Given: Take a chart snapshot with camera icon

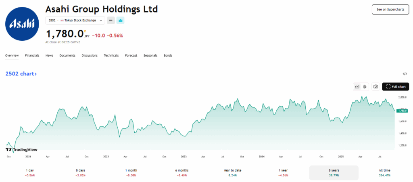Looking at the screenshot, I should point(375,87).
